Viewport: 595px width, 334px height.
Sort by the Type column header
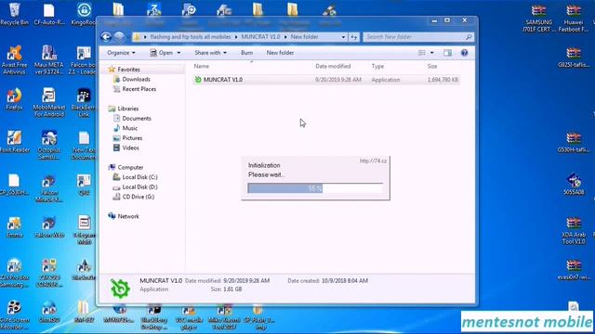click(377, 66)
